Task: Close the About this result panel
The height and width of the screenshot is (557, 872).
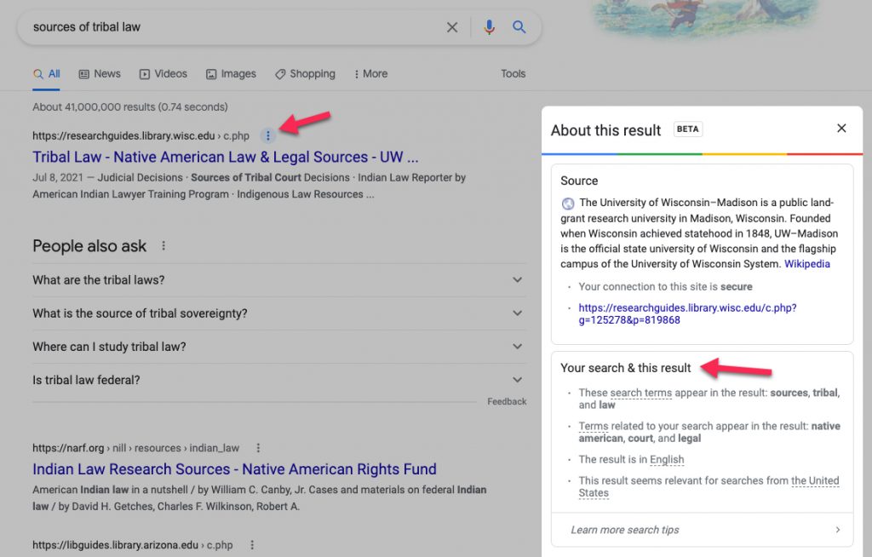Action: [841, 129]
